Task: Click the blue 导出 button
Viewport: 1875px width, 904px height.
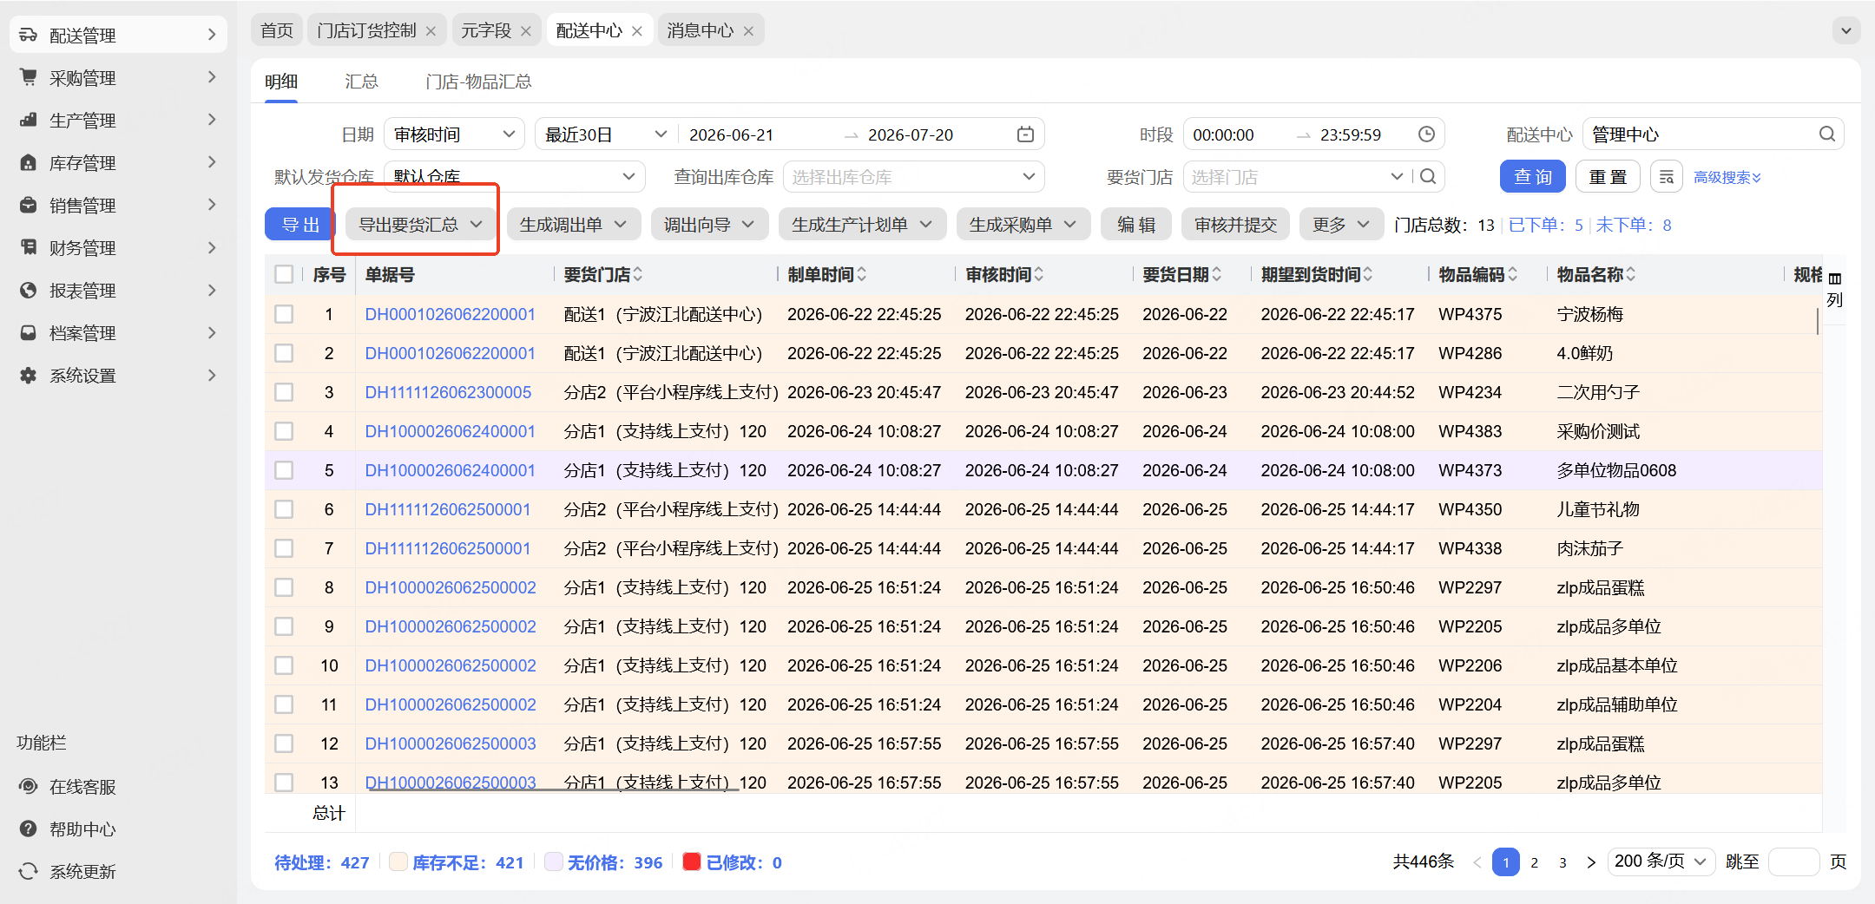Action: point(300,226)
